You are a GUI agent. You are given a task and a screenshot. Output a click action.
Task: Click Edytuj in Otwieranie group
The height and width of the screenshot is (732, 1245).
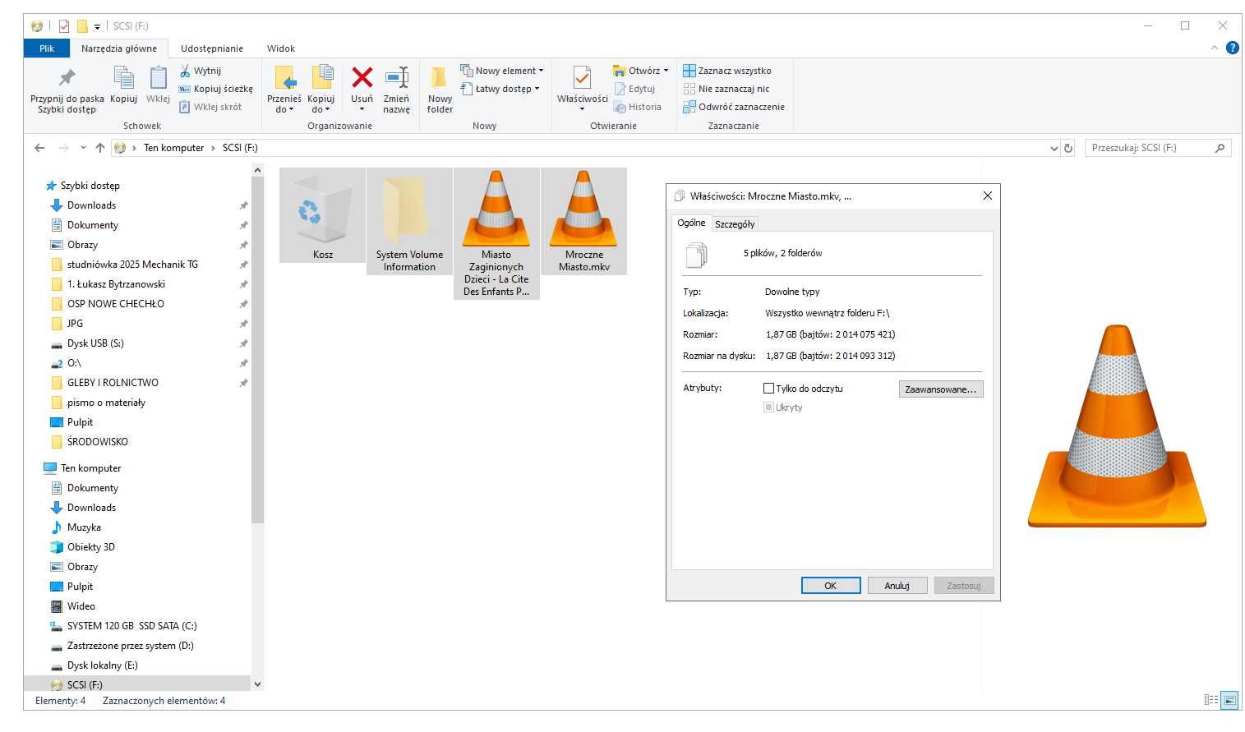click(634, 89)
